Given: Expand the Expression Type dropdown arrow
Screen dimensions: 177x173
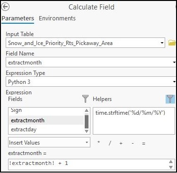Looking at the screenshot, I should (x=174, y=82).
